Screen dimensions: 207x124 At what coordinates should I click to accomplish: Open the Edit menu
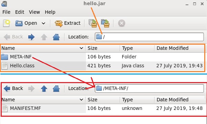click(x=20, y=12)
